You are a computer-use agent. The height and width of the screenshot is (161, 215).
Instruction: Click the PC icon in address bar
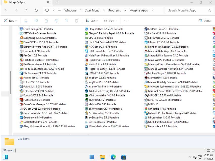click(x=47, y=10)
